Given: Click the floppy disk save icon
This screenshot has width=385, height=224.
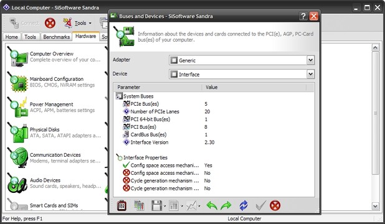Looking at the screenshot, I should click(x=156, y=205).
